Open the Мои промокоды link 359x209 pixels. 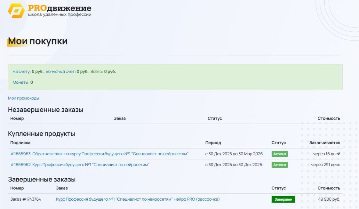pos(23,98)
